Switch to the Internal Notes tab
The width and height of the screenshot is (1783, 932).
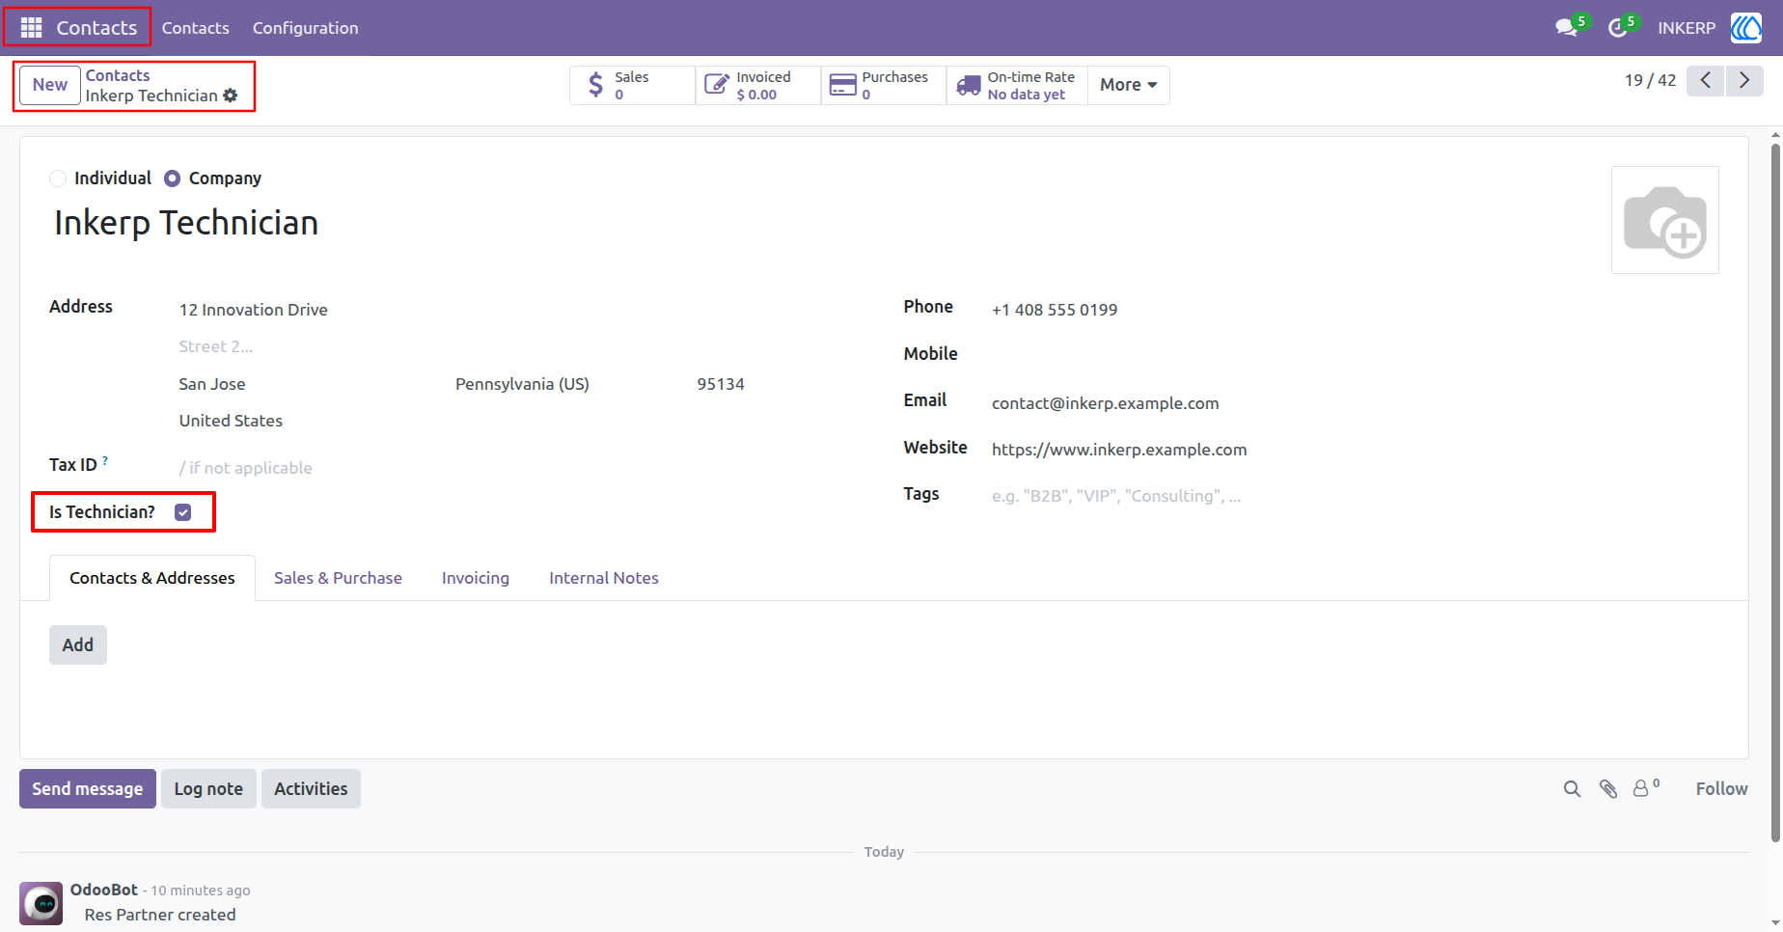tap(604, 578)
